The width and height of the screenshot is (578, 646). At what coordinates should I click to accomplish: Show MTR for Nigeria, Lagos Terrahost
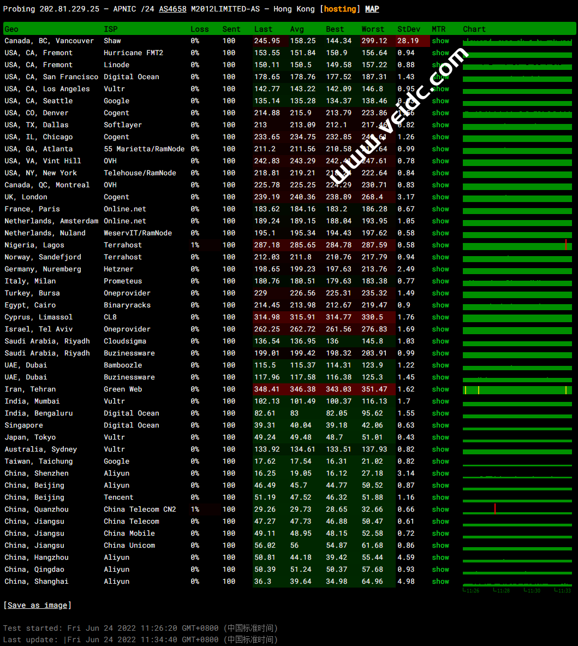pyautogui.click(x=440, y=245)
